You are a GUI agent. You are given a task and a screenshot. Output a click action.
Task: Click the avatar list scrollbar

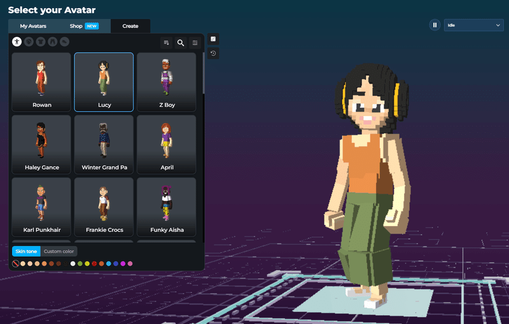204,73
